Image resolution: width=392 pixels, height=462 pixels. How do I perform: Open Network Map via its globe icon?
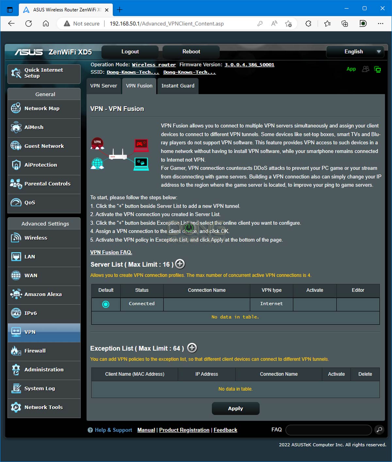16,108
